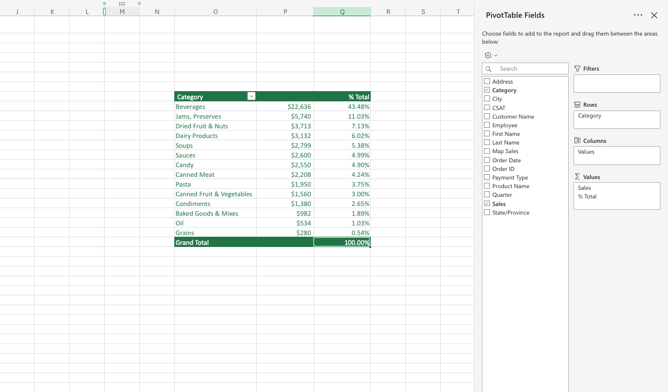Screen dimensions: 668x392
Task: Select the 100.00% grand total cell
Action: (x=342, y=243)
